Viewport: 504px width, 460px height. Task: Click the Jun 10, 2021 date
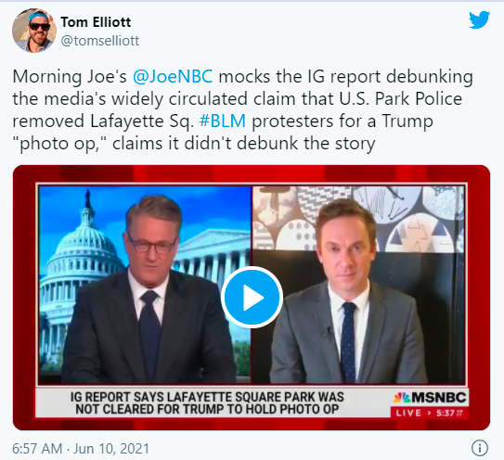coord(111,449)
